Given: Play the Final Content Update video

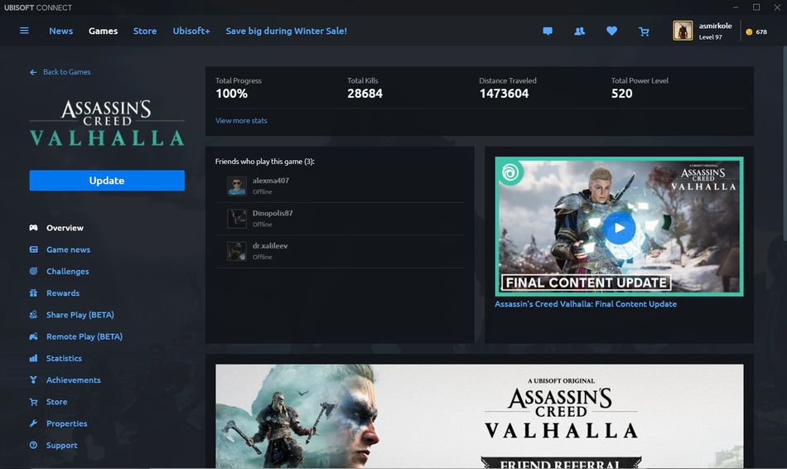Looking at the screenshot, I should coord(619,228).
